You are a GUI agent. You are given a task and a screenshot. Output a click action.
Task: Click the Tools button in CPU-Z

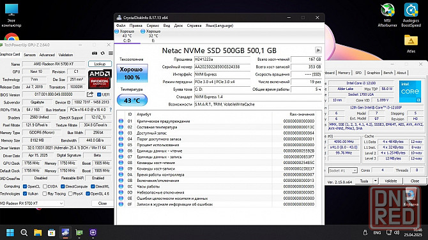click(x=364, y=181)
